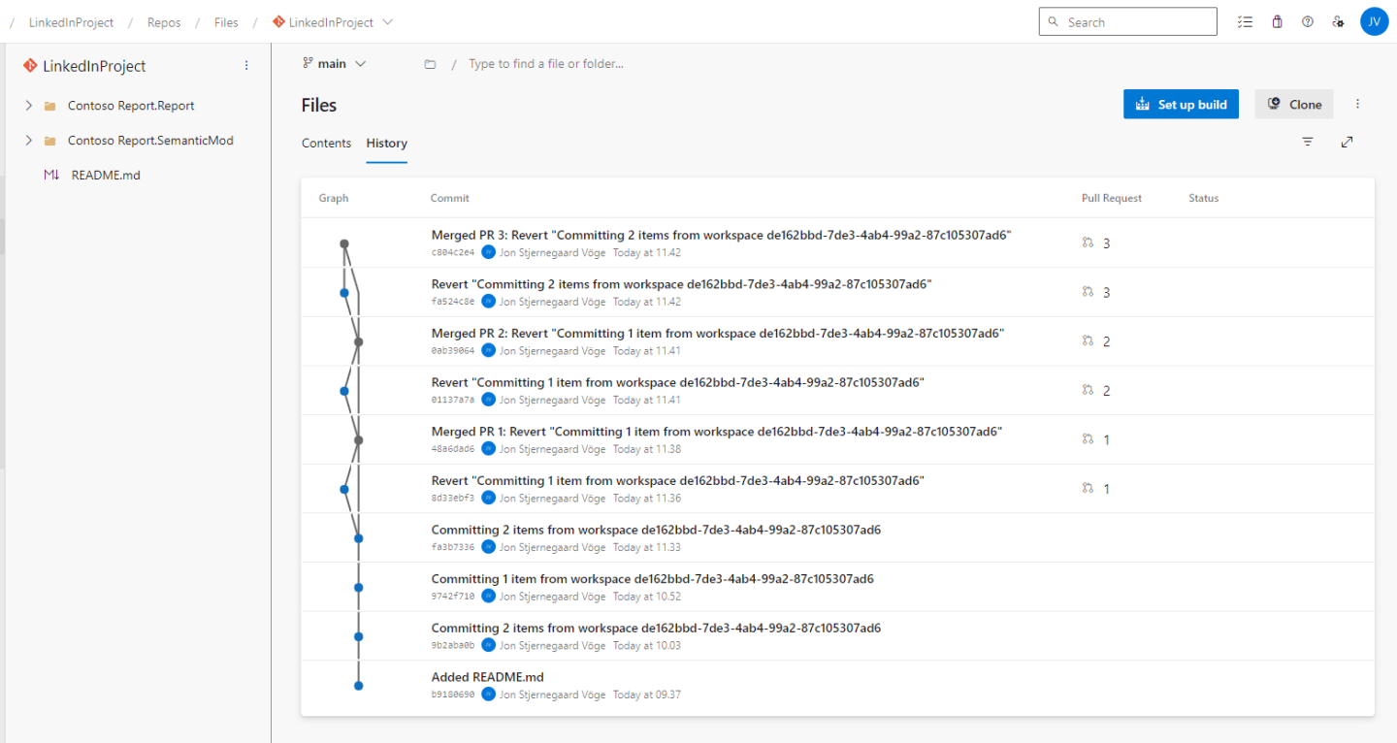This screenshot has height=743, width=1397.
Task: Click pull request icon for Merged PR 2 row
Action: point(1088,340)
